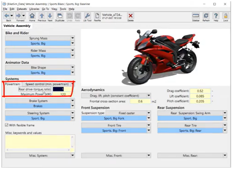
Task: Go to Next dataset using down arrow
Action: (x=50, y=16)
